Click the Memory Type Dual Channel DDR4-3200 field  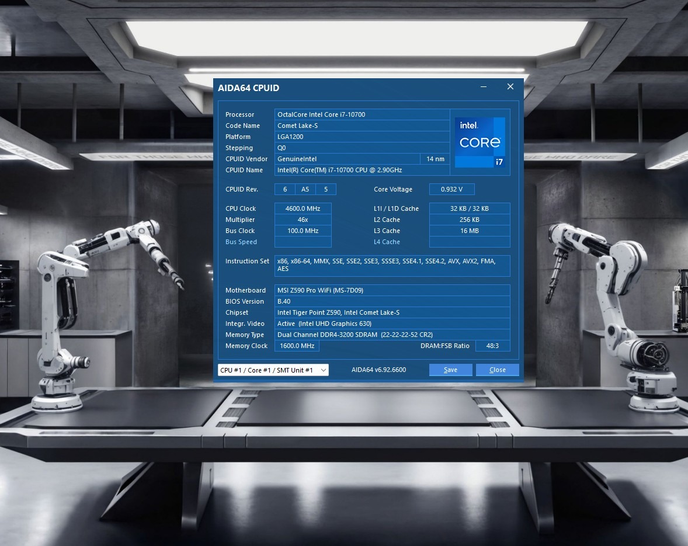tap(392, 335)
